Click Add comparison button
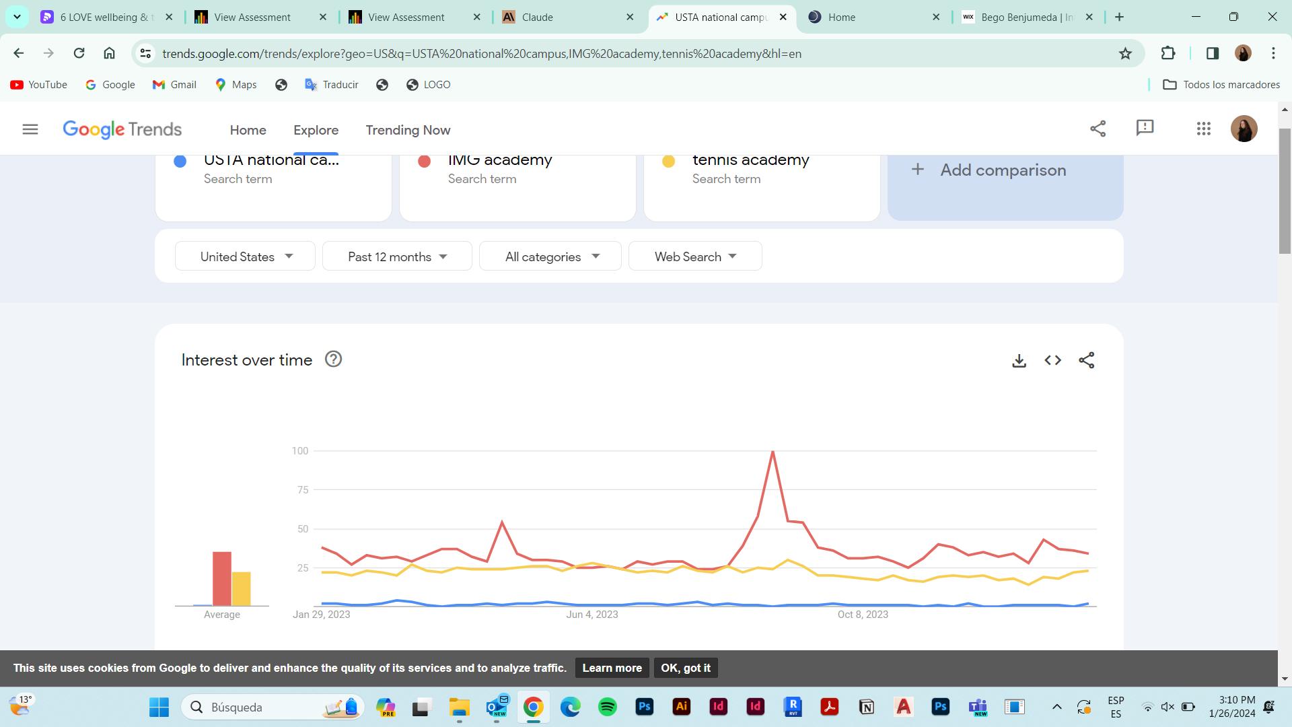 [x=1005, y=170]
